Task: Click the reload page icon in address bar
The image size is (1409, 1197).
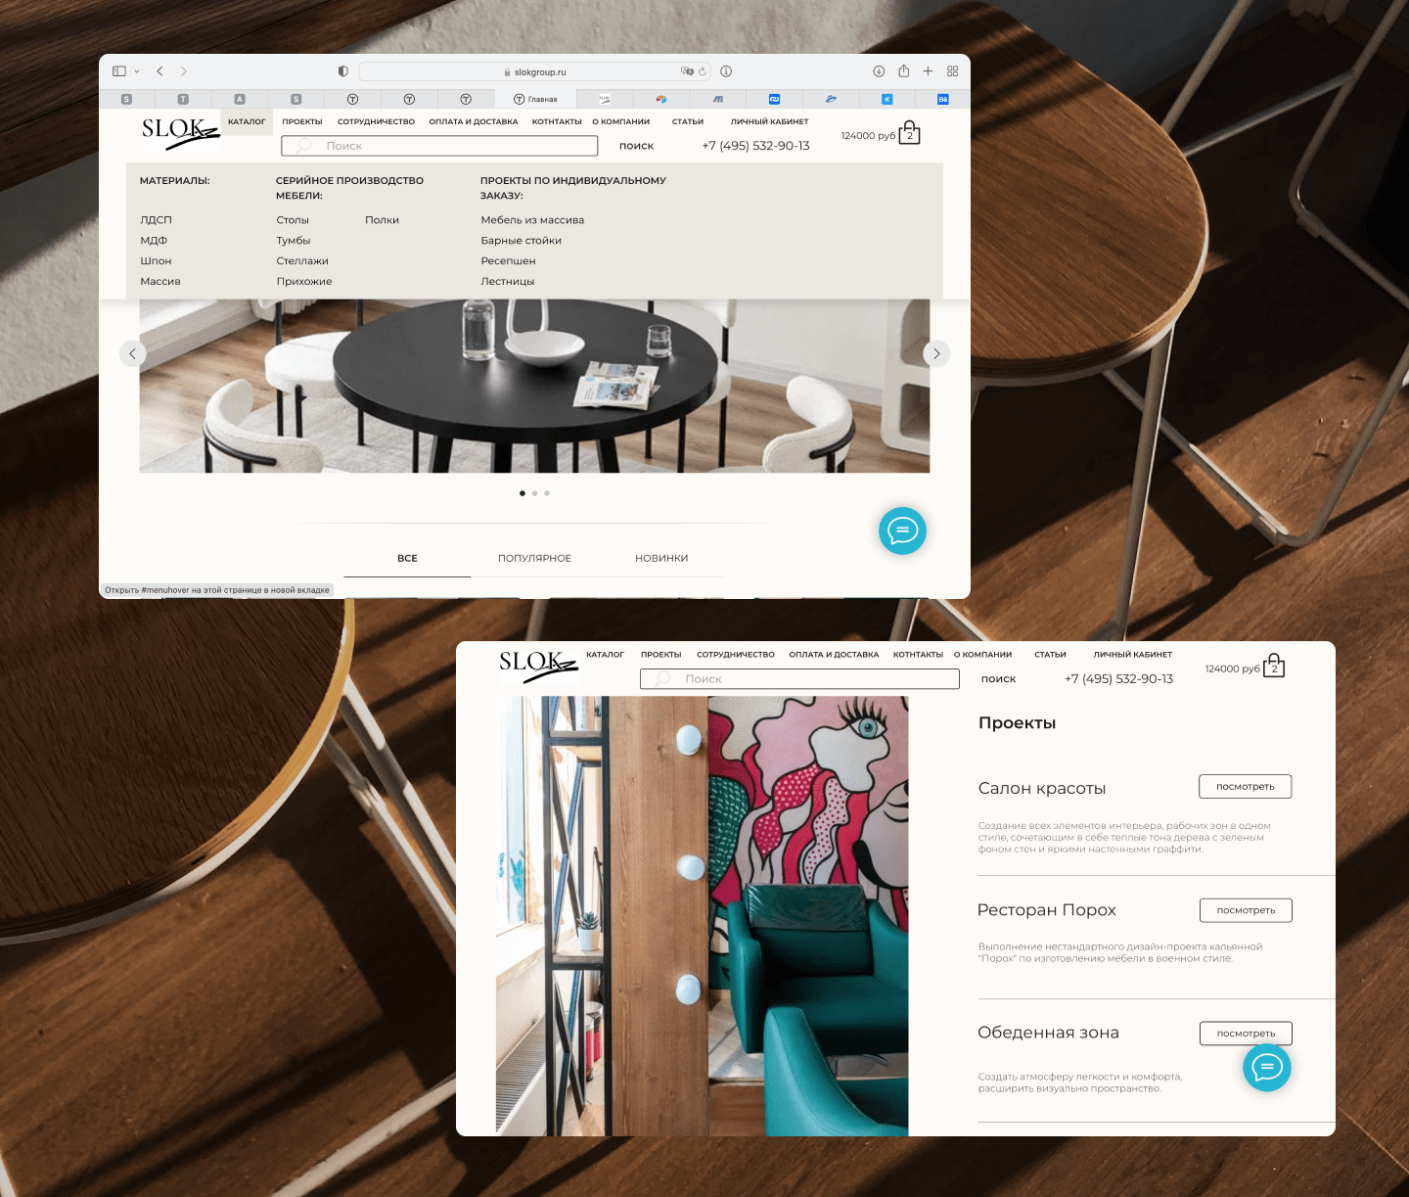Action: 702,71
